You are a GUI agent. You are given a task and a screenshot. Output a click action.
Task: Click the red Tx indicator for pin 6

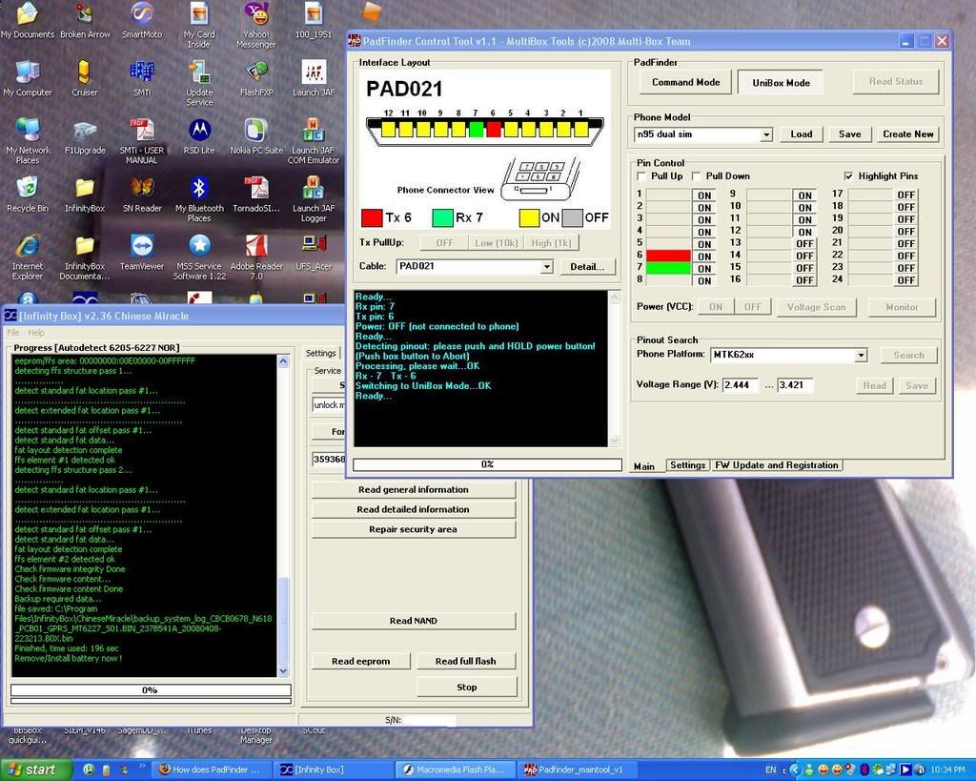668,256
